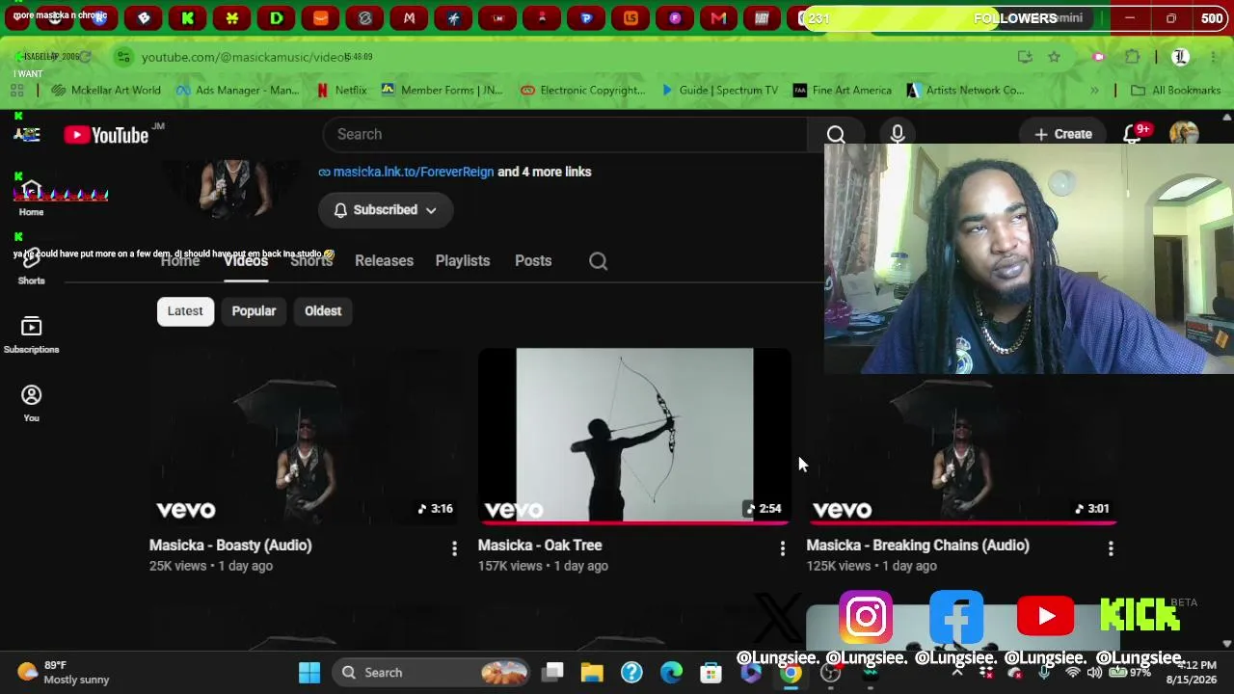Sort videos by Popular
This screenshot has width=1234, height=694.
pos(254,311)
